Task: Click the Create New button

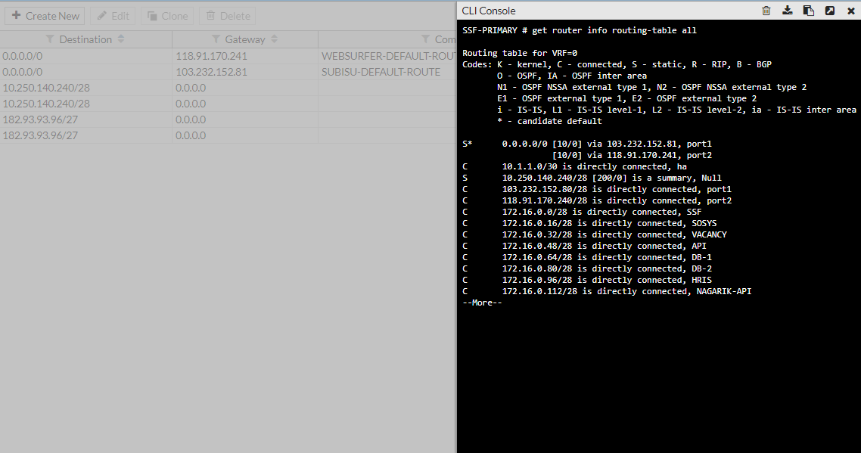Action: pos(45,16)
